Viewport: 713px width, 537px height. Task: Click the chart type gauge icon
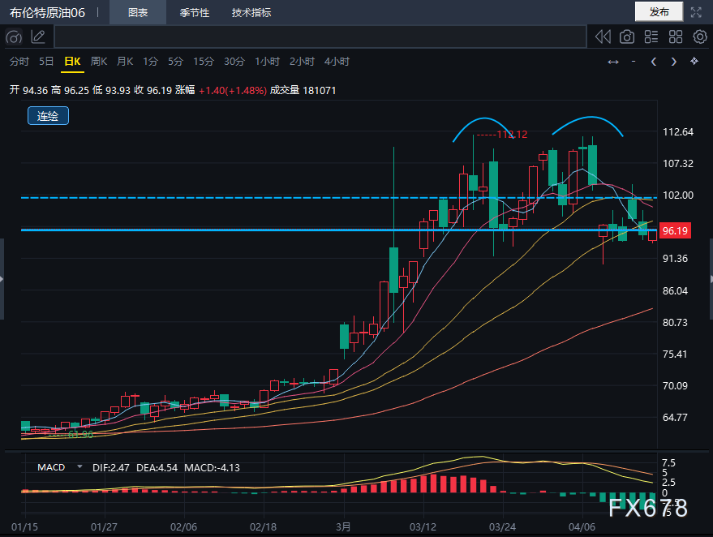point(14,36)
